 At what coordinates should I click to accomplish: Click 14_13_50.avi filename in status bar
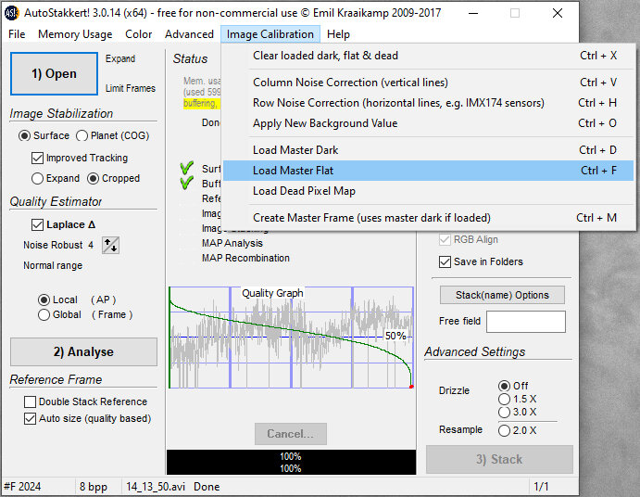[x=156, y=487]
